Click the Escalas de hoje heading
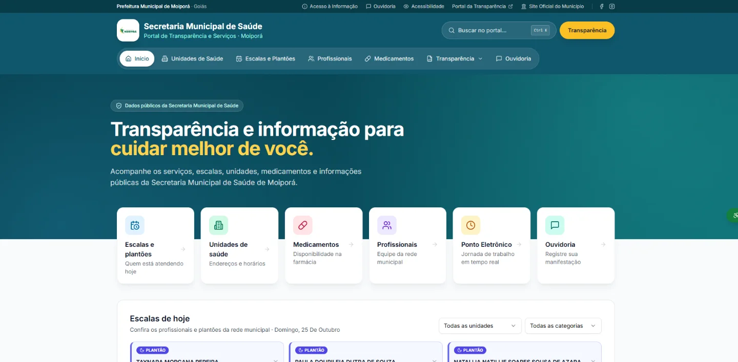 tap(160, 318)
